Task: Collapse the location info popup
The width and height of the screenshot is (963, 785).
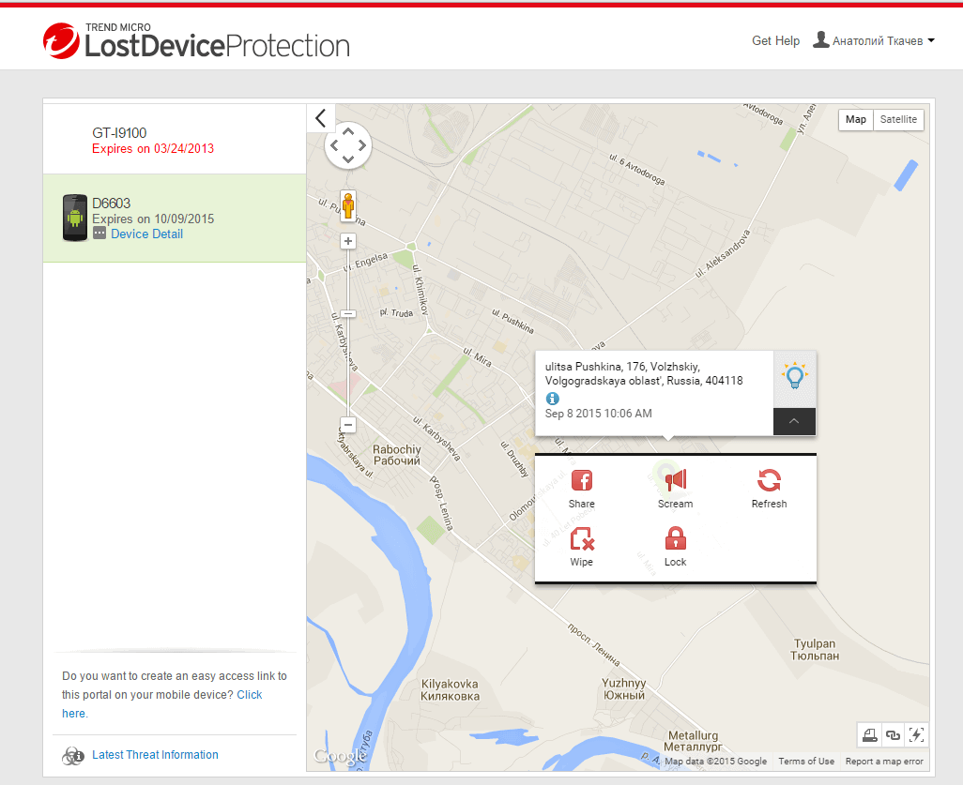Action: tap(794, 421)
